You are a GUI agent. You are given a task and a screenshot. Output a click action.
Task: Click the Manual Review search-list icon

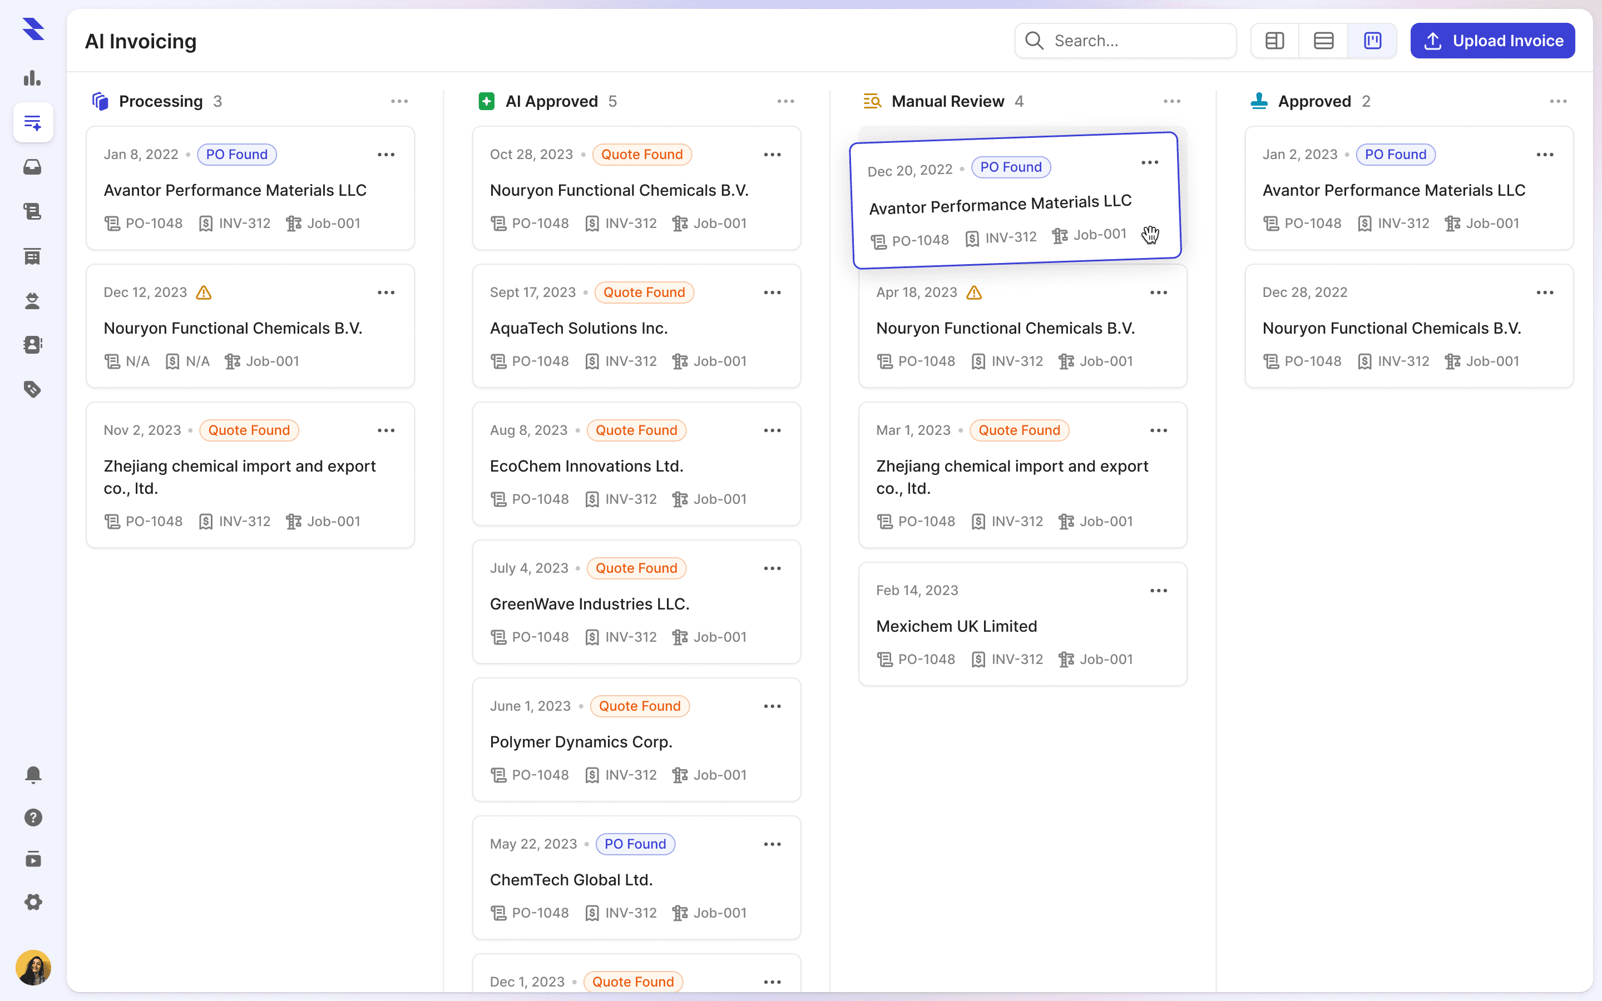873,101
